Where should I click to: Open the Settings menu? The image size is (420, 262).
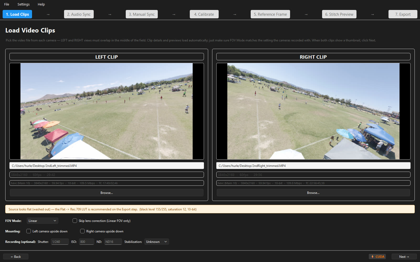coord(23,4)
